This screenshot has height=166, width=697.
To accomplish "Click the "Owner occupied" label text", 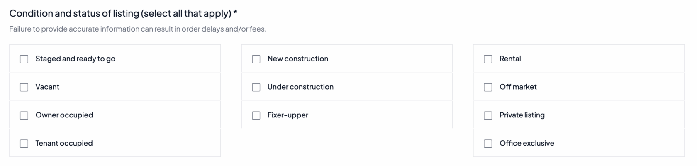I will pos(64,115).
